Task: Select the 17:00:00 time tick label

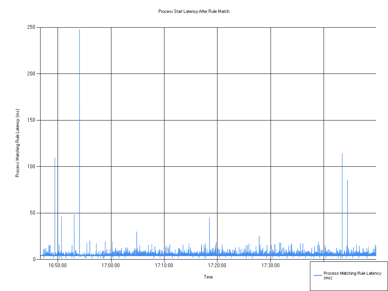Action: point(111,265)
